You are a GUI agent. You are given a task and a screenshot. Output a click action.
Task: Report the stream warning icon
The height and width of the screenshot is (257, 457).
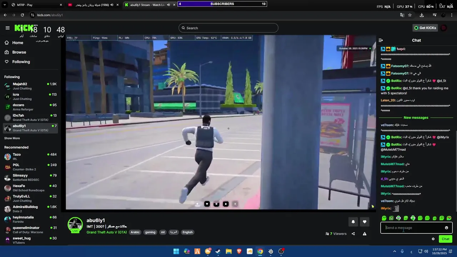[365, 234]
